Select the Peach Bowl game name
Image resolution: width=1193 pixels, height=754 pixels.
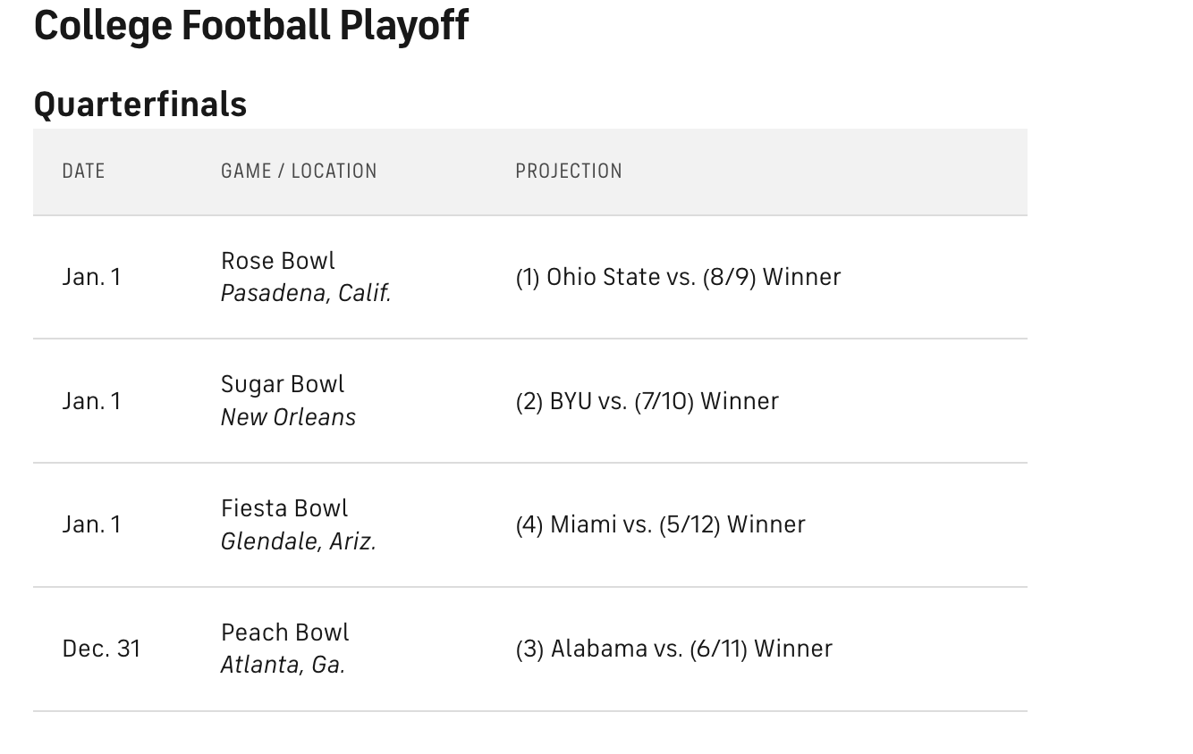coord(285,633)
